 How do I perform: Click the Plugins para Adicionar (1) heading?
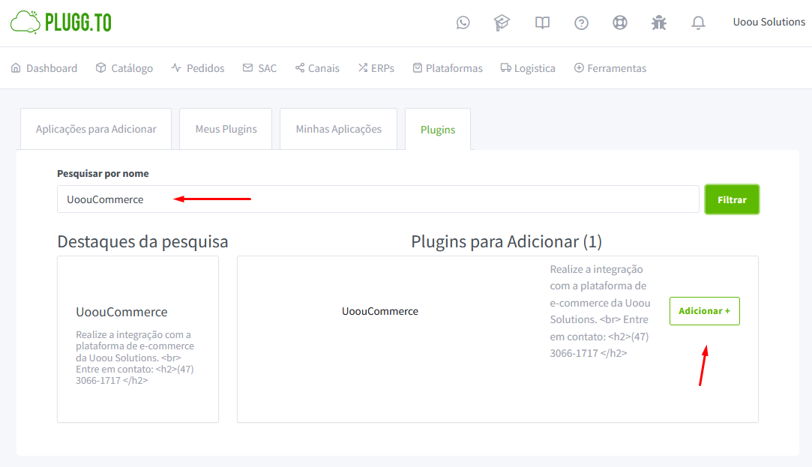click(x=506, y=241)
